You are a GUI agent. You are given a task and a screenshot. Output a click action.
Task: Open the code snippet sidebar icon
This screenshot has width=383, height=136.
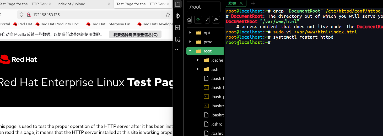pos(178,27)
